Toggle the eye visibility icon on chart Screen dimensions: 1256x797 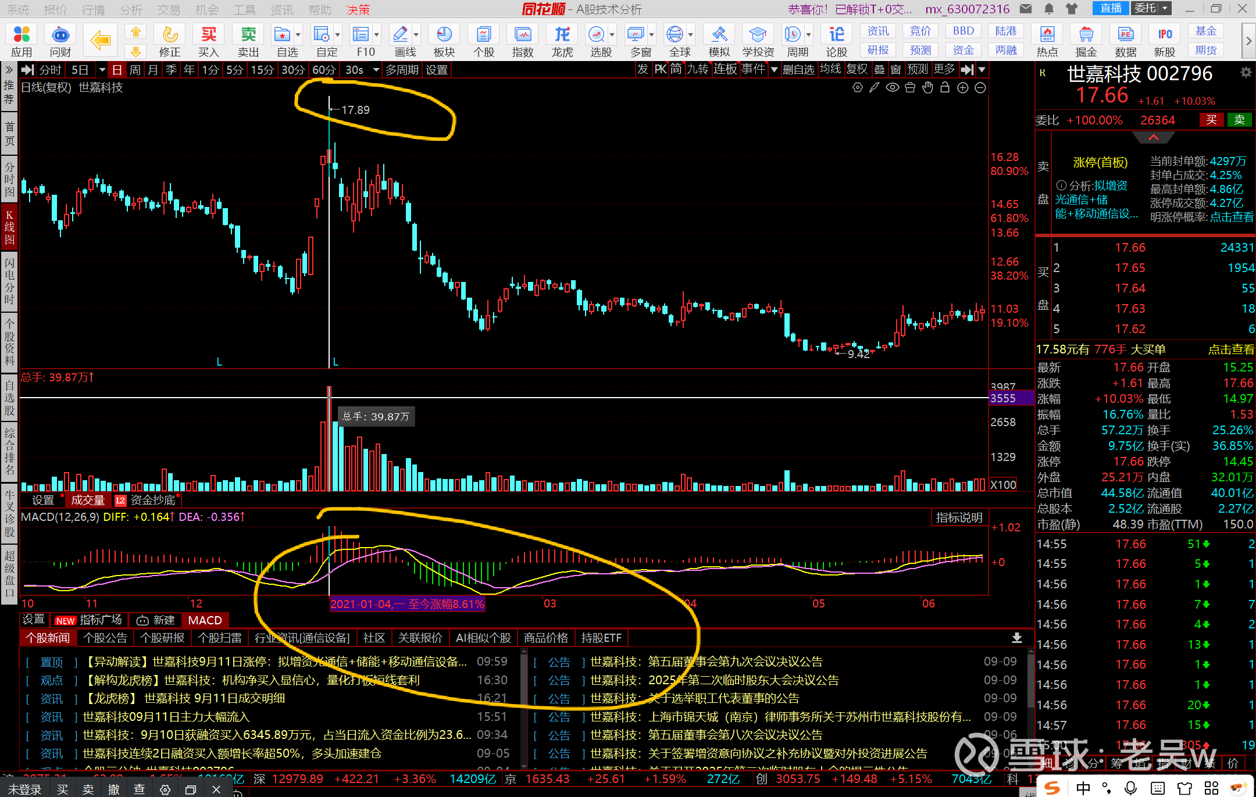tap(892, 88)
